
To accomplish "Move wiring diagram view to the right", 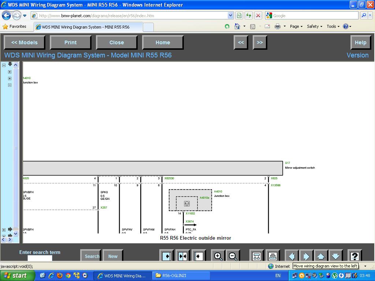I will 307,256.
